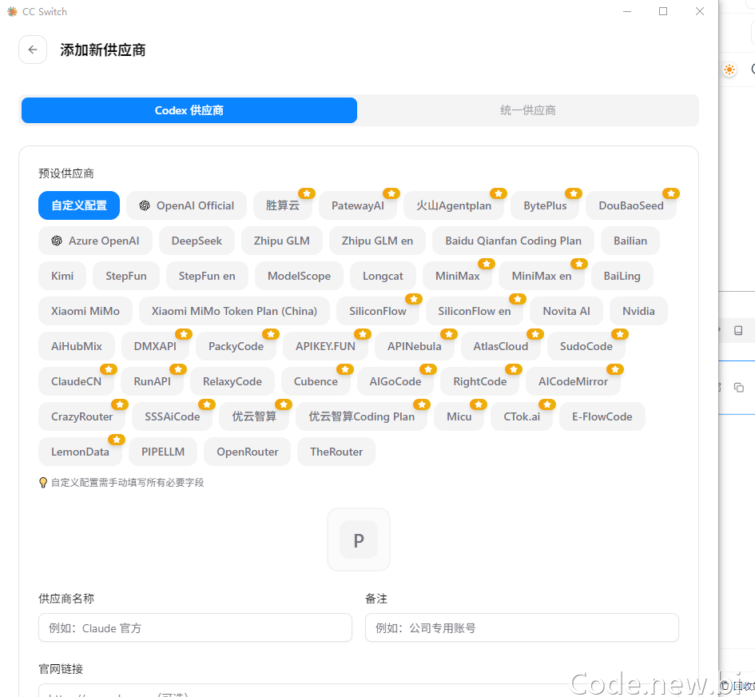Pick the Longcat preset
The width and height of the screenshot is (755, 697).
point(383,276)
